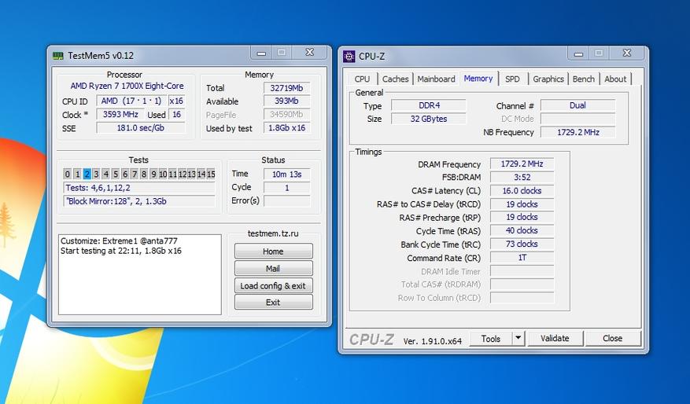Switch to the Caches tab
The height and width of the screenshot is (404, 690).
click(x=395, y=79)
